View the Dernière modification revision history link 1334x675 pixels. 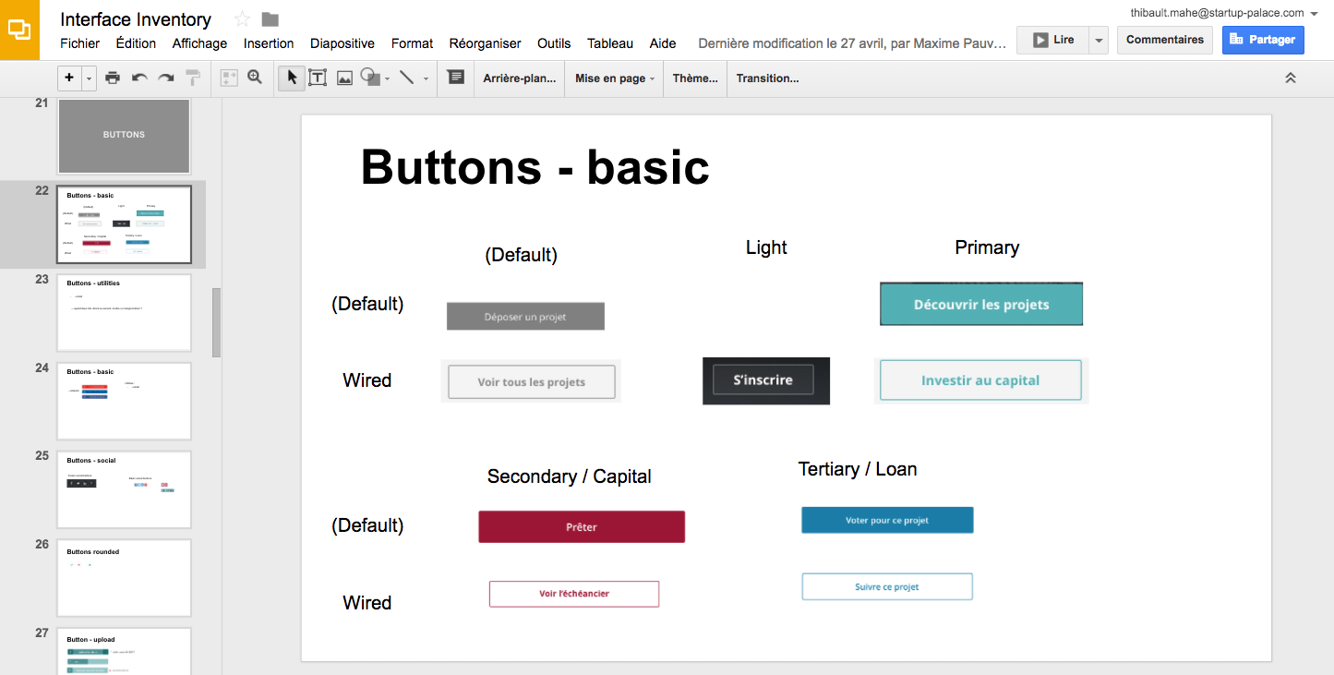point(852,43)
